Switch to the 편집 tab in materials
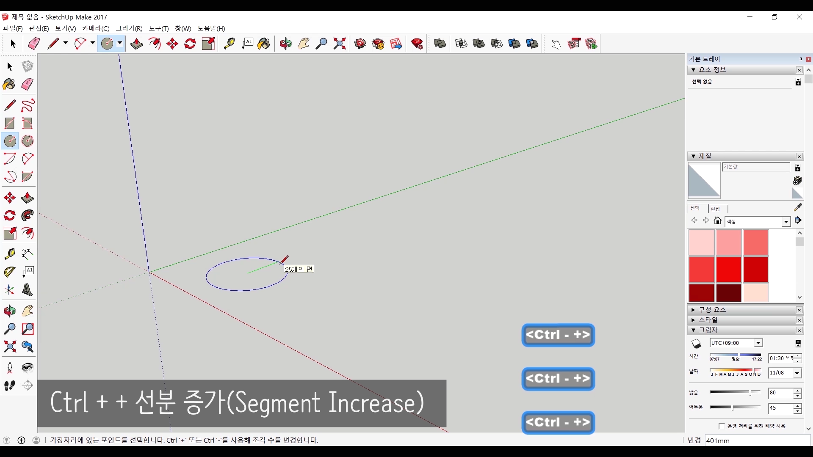Viewport: 813px width, 457px height. [715, 209]
